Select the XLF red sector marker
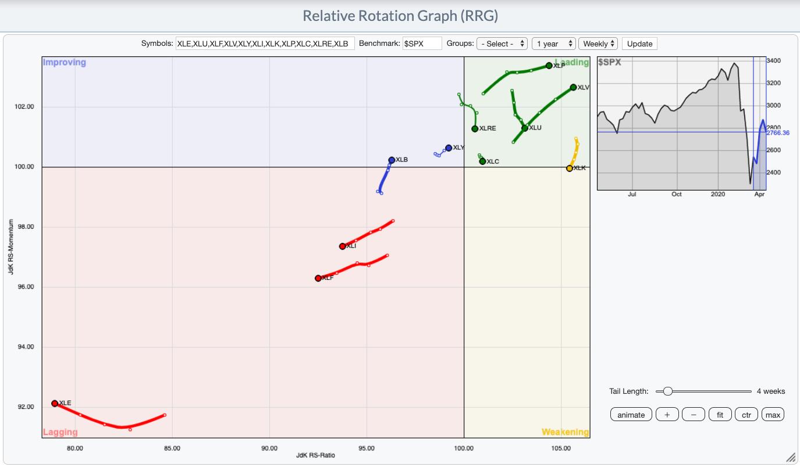Image resolution: width=800 pixels, height=467 pixels. pos(318,278)
